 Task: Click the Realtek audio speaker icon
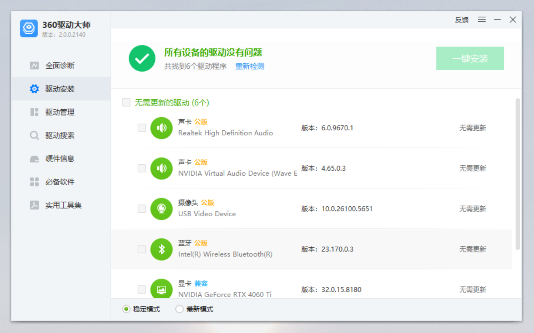161,128
